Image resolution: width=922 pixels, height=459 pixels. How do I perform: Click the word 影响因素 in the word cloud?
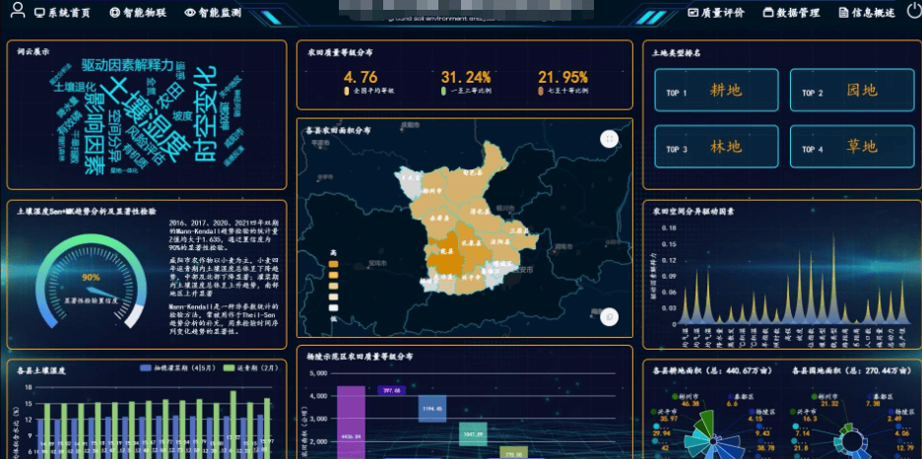click(x=95, y=133)
